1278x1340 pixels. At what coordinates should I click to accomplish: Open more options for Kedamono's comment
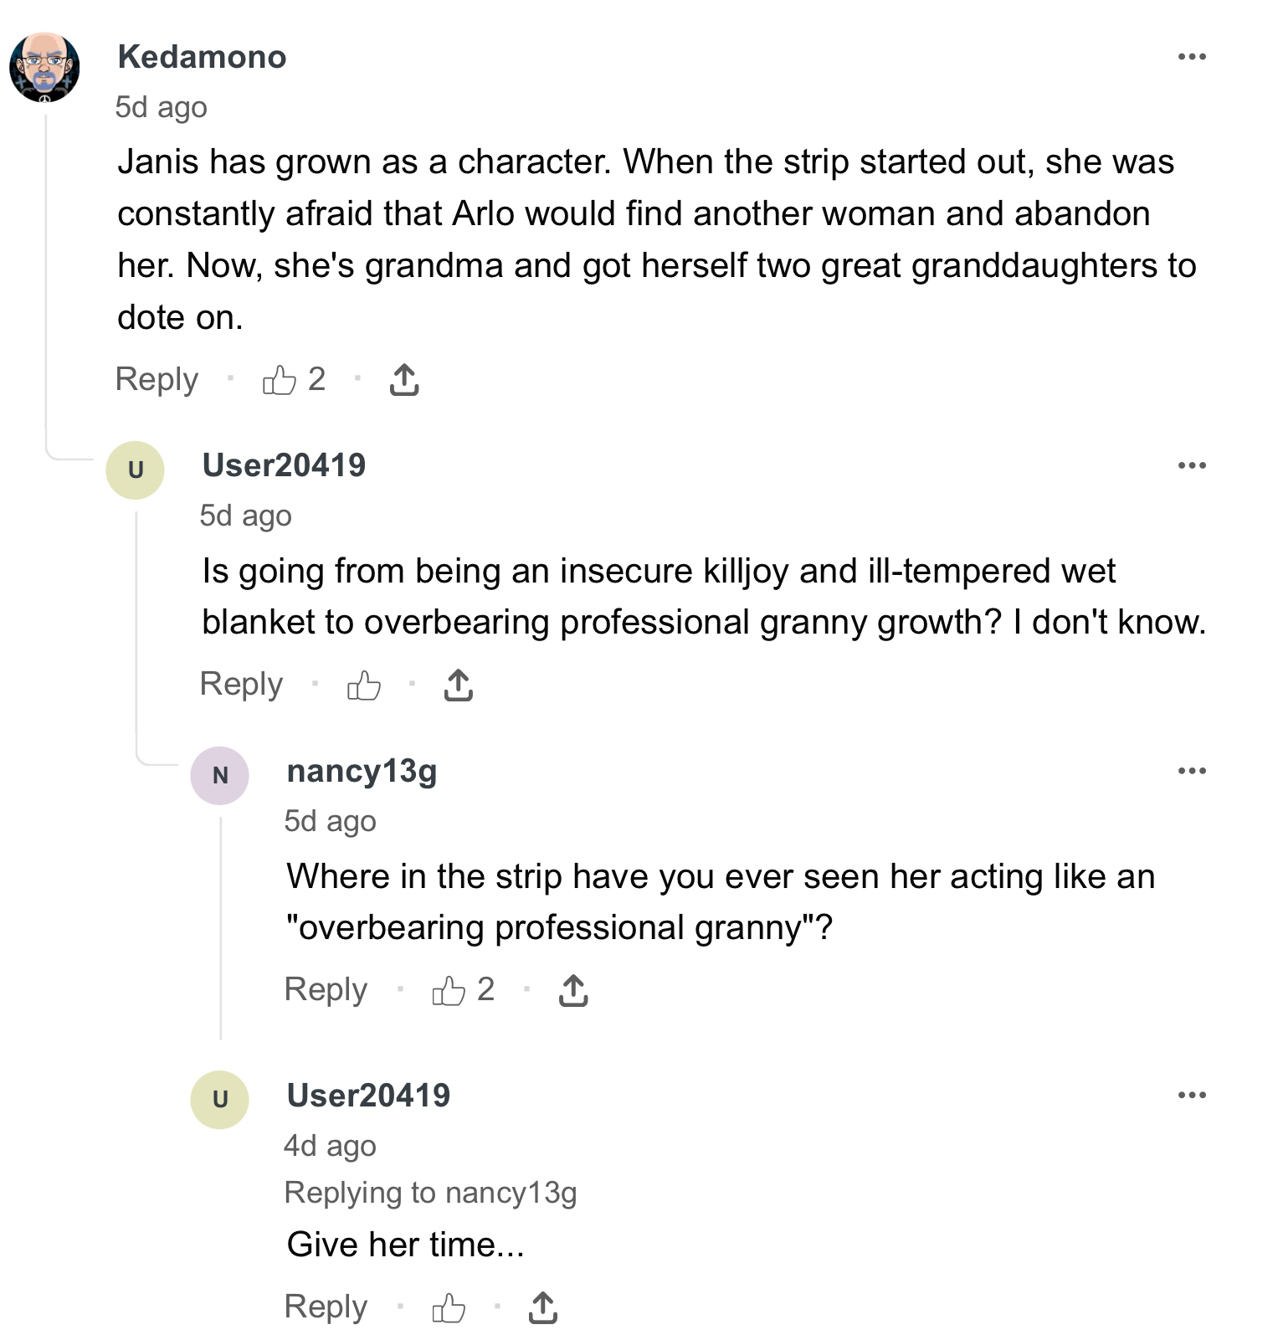point(1192,57)
